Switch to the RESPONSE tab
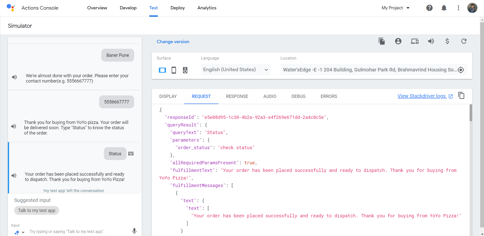484x236 pixels. pos(237,96)
